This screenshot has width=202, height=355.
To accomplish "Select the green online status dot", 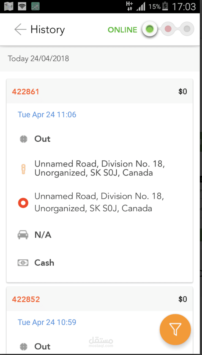I will pos(149,29).
